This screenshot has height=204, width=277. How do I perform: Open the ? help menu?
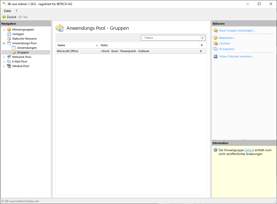coord(17,11)
